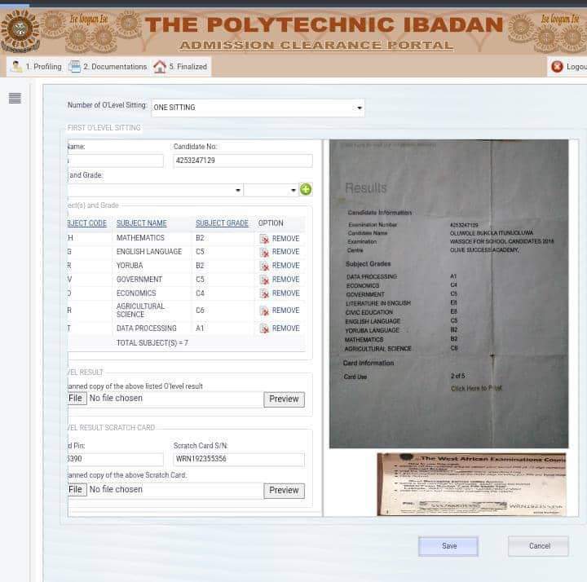Image resolution: width=587 pixels, height=582 pixels.
Task: Click REMOVE text for ENGLISH LANGUAGE
Action: [x=285, y=252]
